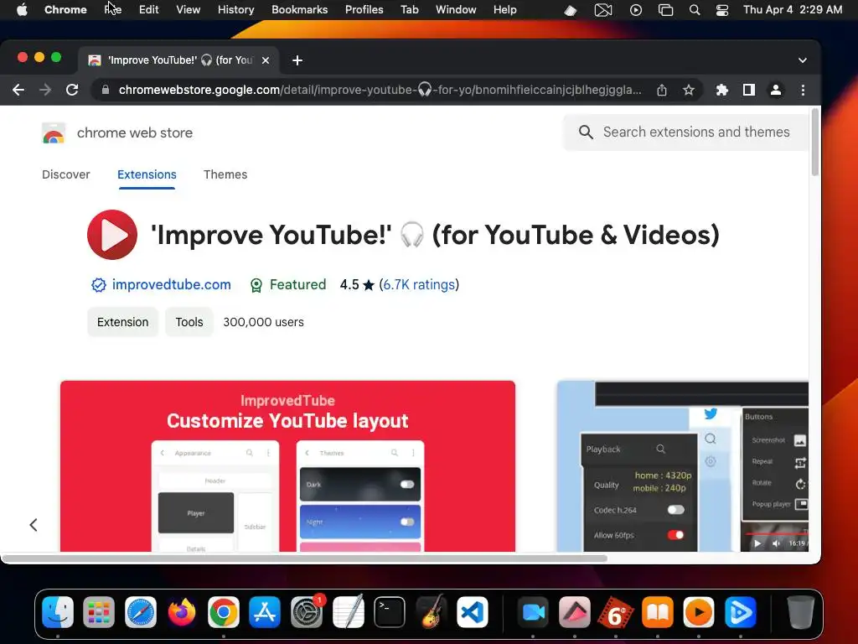Click Google Chrome in the Dock
This screenshot has width=858, height=644.
(223, 612)
